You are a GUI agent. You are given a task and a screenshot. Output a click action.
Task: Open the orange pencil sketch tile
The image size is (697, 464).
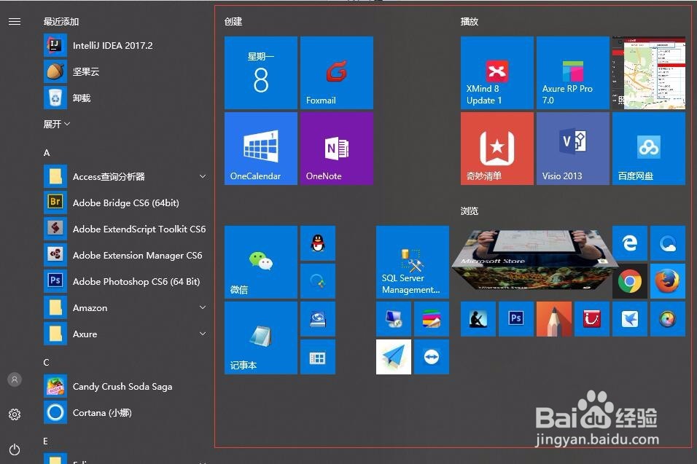coord(554,319)
